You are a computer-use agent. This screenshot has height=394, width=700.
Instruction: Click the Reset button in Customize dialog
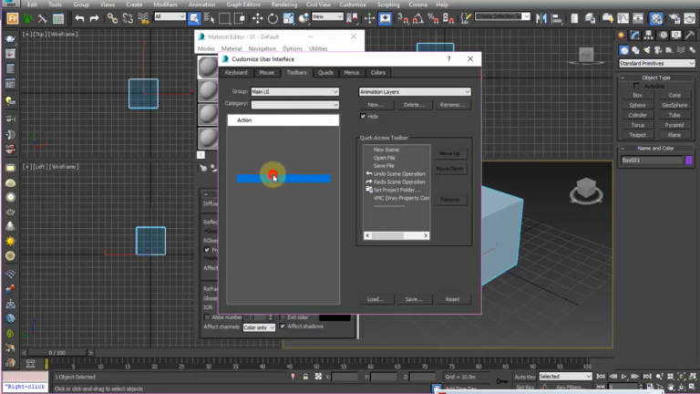click(452, 299)
